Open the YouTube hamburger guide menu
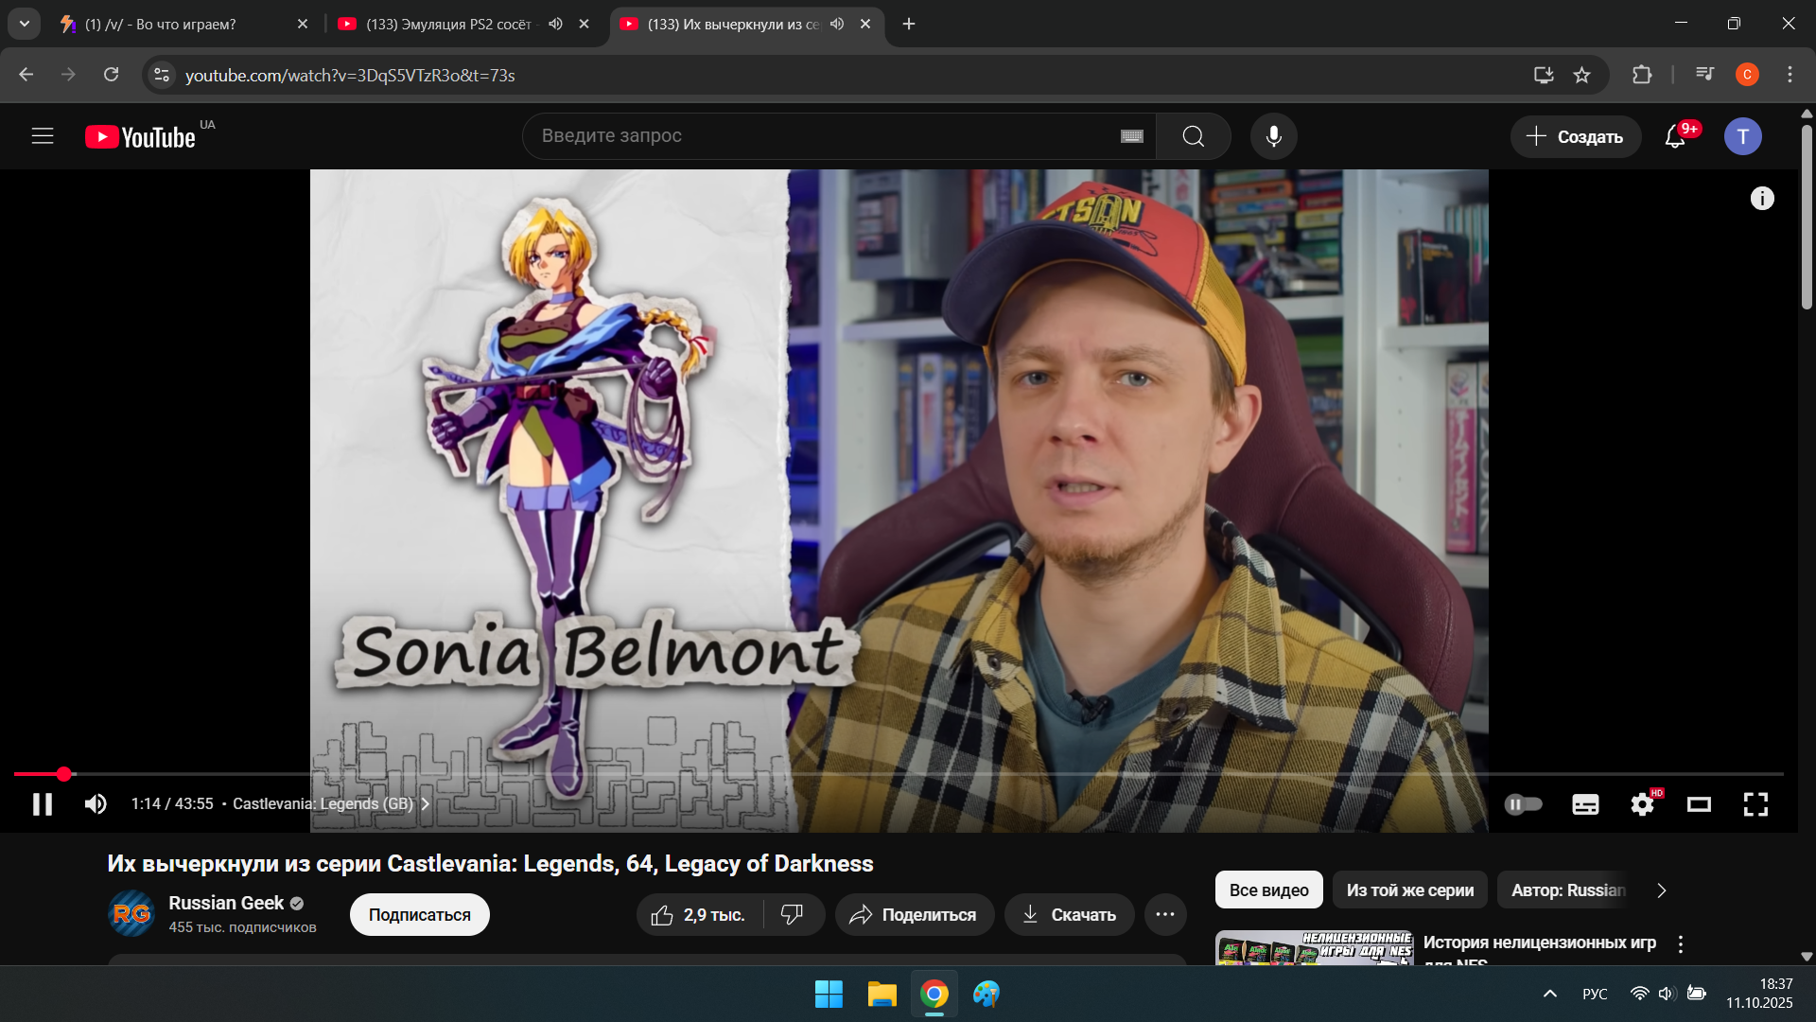The height and width of the screenshot is (1022, 1816). coord(43,136)
